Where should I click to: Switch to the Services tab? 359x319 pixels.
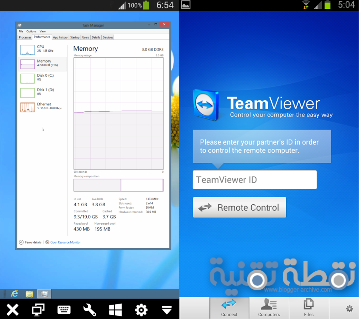click(108, 37)
